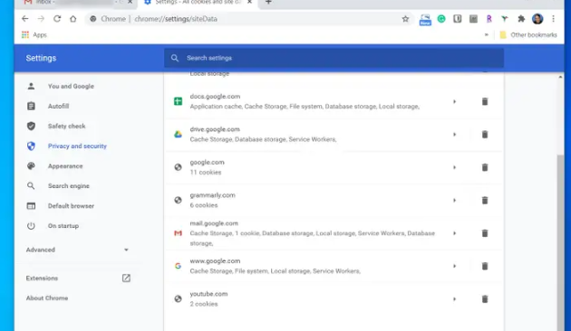Click the scrollbar up arrow
This screenshot has width=571, height=331.
(x=560, y=77)
